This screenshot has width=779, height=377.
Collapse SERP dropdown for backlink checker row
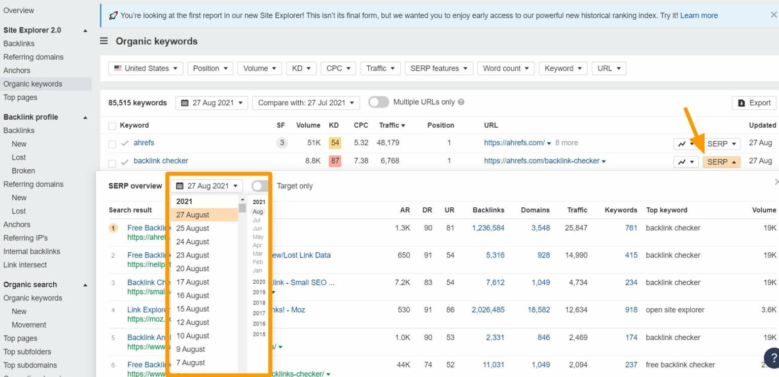pyautogui.click(x=722, y=162)
